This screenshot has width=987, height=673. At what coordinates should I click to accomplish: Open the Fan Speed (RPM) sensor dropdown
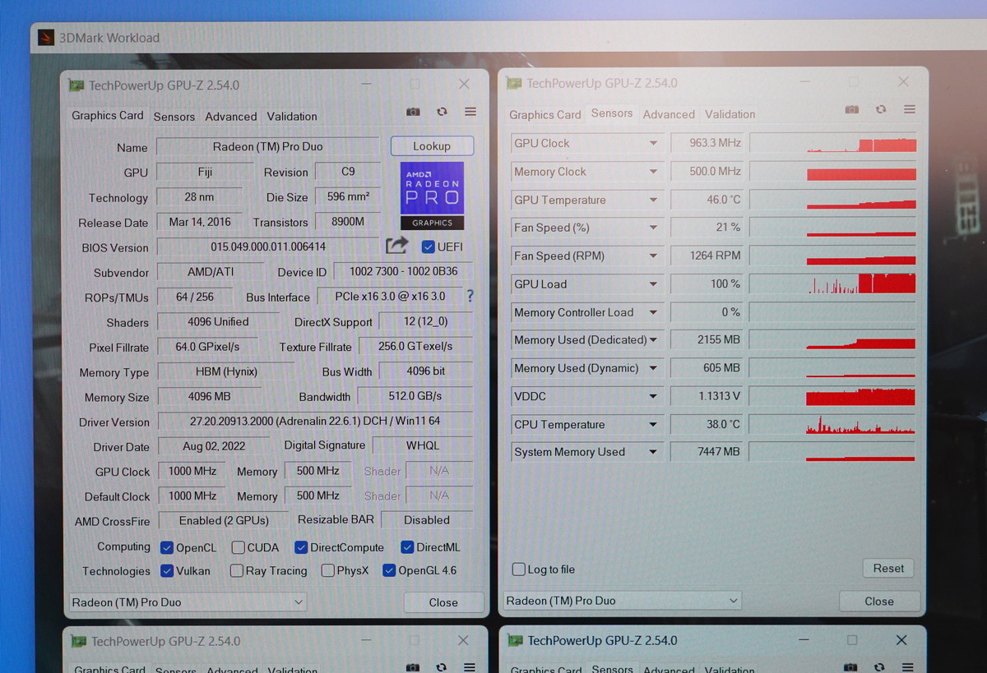point(653,256)
